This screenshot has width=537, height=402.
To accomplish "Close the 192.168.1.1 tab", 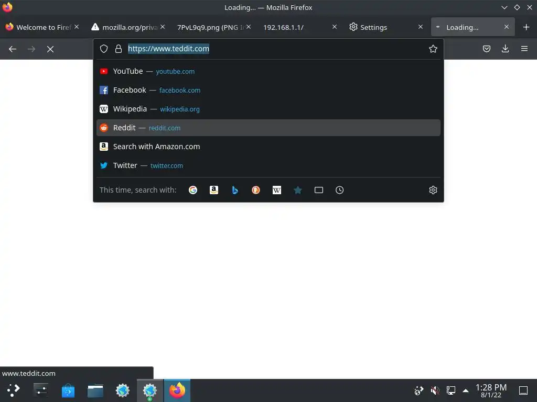I will click(335, 27).
